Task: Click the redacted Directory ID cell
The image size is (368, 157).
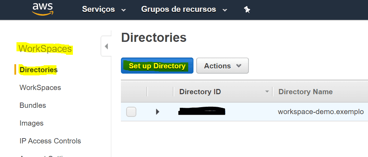Action: point(202,112)
